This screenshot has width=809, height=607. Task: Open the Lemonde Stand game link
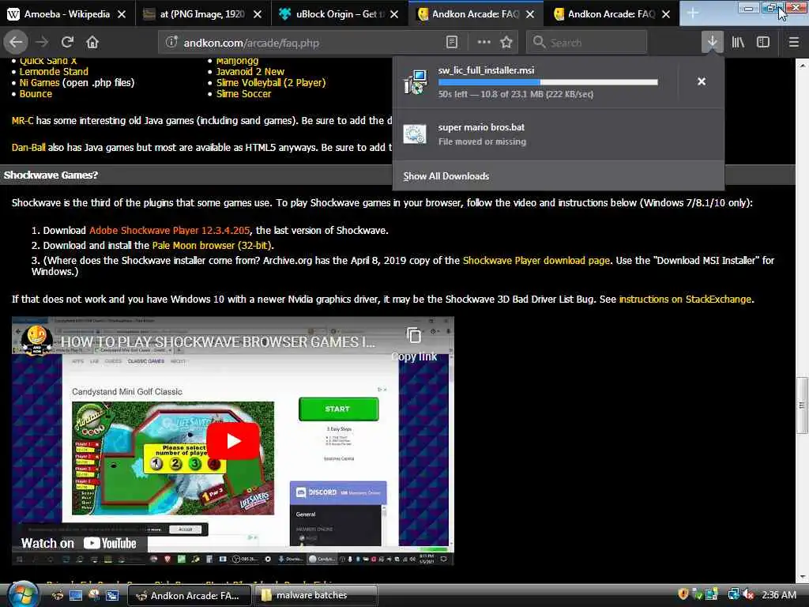pyautogui.click(x=54, y=71)
